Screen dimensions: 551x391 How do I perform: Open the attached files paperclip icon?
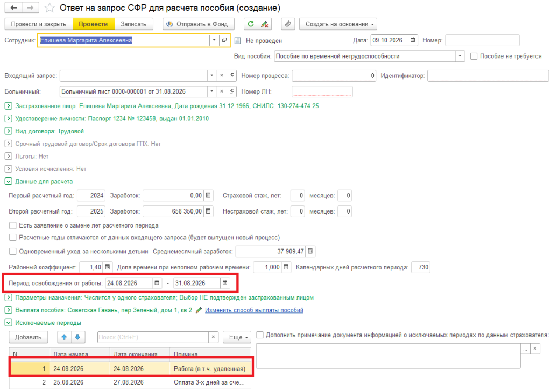pyautogui.click(x=288, y=24)
